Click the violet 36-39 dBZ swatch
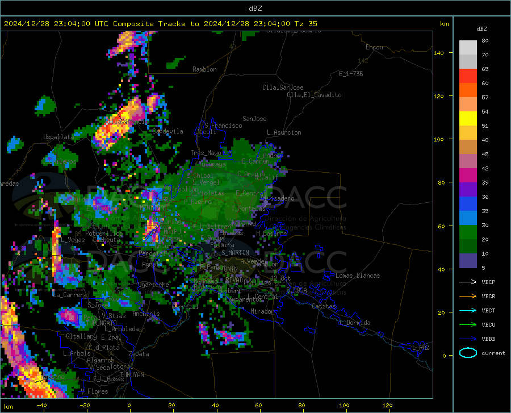511x413 pixels. pos(468,190)
